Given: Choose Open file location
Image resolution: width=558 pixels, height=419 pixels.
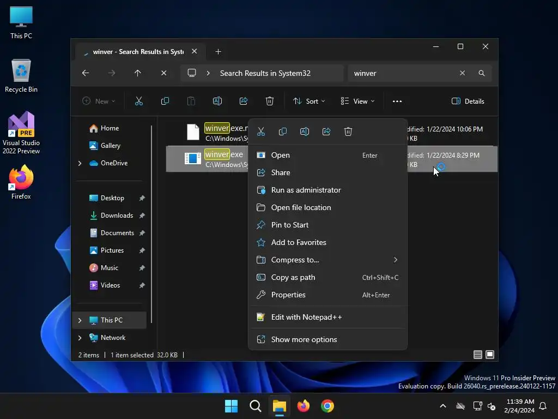Looking at the screenshot, I should (x=327, y=207).
